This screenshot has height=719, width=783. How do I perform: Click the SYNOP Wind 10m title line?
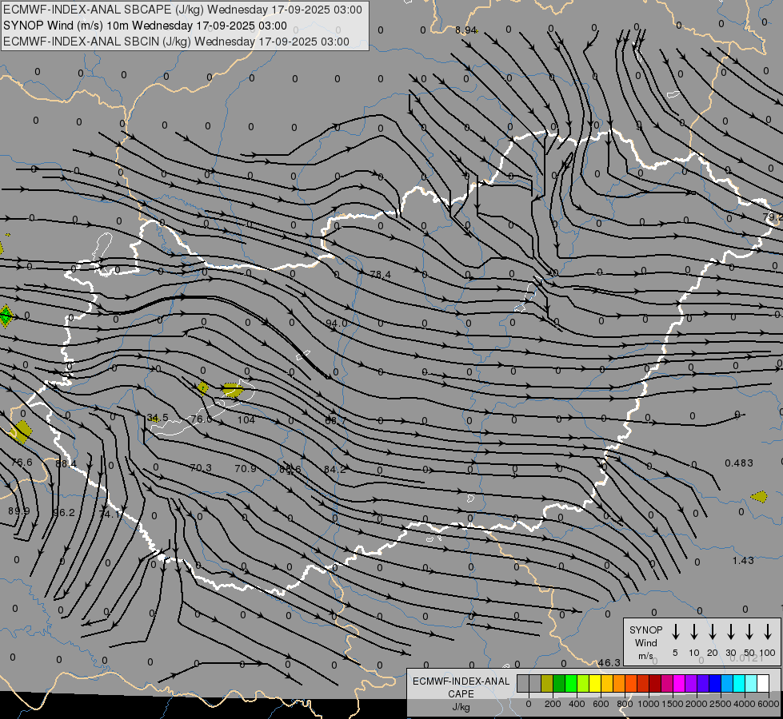point(145,26)
